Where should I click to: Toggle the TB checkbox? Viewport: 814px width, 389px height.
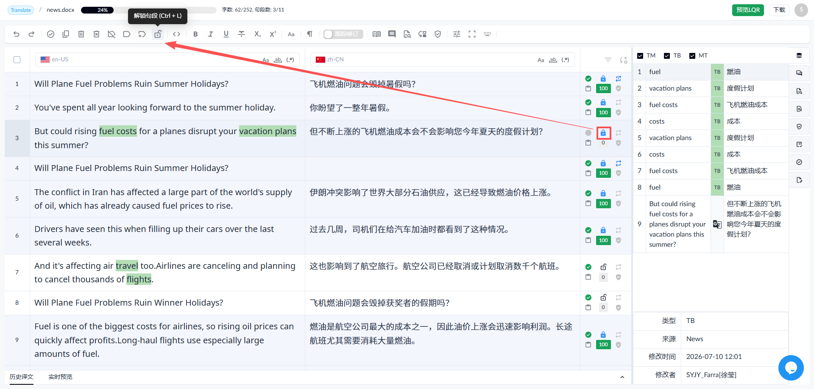tap(667, 56)
